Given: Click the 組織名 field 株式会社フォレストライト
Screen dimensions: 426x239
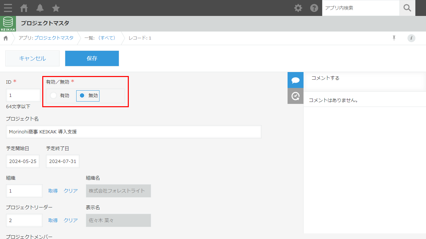Looking at the screenshot, I should tap(118, 191).
